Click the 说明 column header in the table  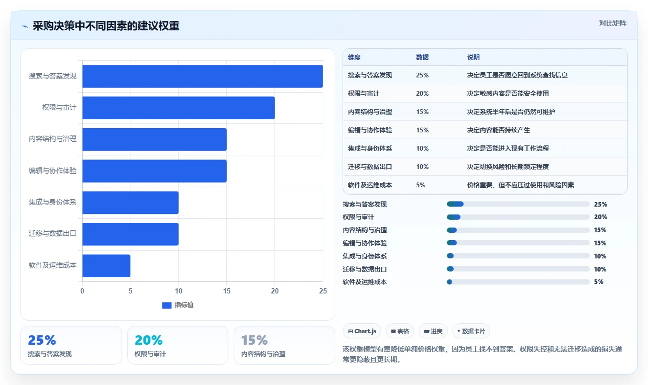[x=474, y=58]
